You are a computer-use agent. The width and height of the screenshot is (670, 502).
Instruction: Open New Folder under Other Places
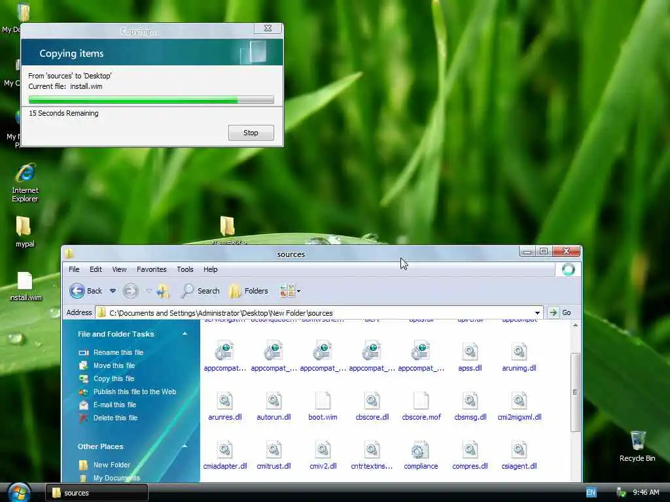(x=111, y=465)
